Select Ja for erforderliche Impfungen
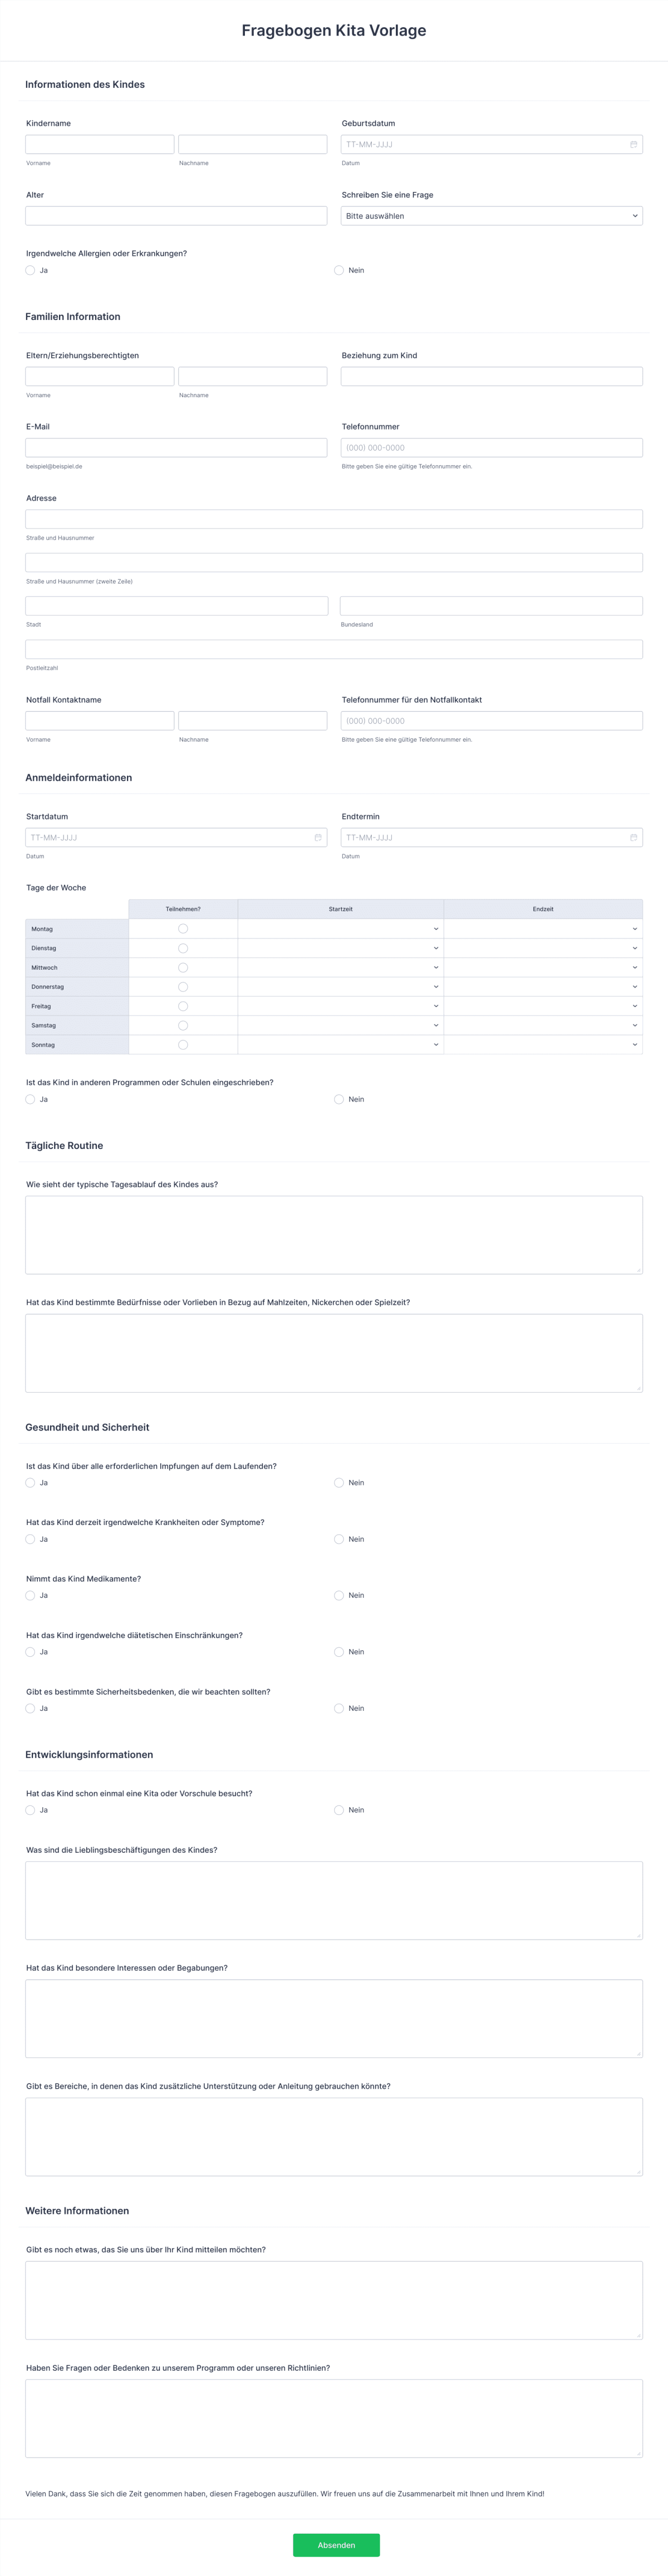This screenshot has height=2576, width=668. pyautogui.click(x=30, y=1483)
